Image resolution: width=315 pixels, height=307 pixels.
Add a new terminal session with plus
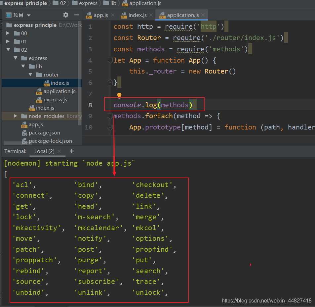coord(71,151)
